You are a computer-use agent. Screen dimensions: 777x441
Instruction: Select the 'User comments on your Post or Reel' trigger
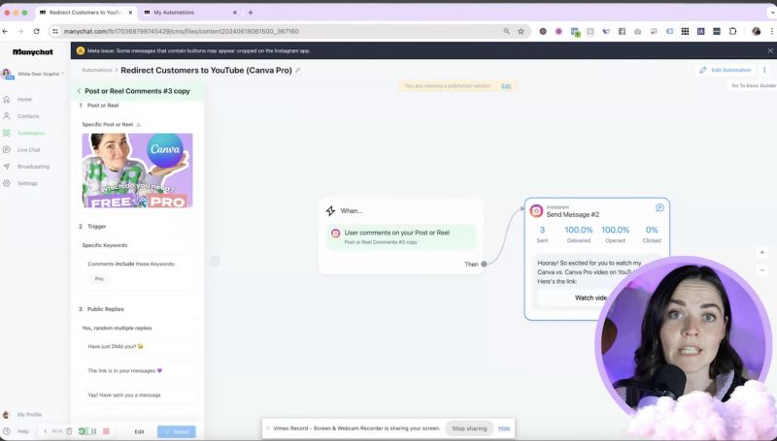click(x=401, y=236)
